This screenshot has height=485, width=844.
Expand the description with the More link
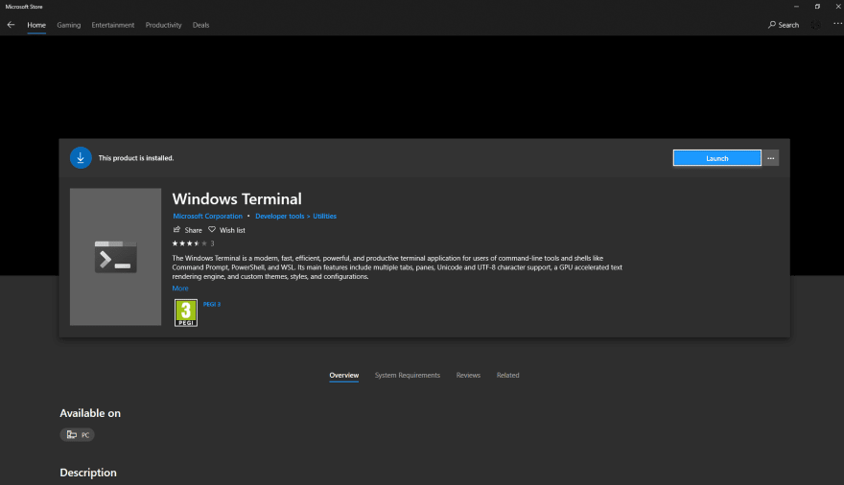[180, 289]
